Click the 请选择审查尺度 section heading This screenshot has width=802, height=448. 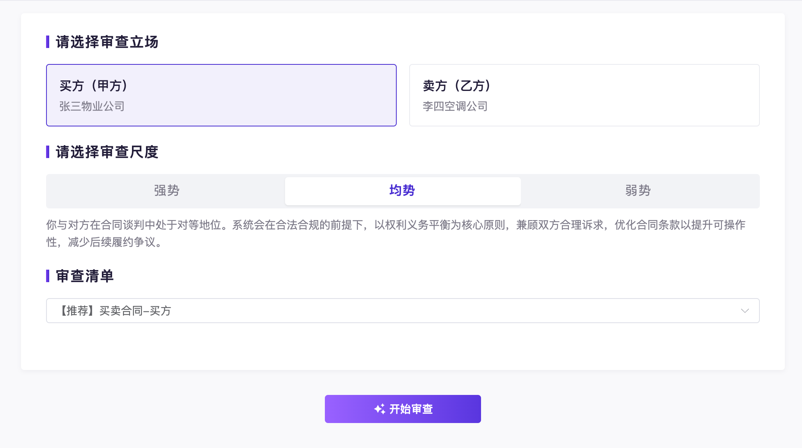[107, 152]
